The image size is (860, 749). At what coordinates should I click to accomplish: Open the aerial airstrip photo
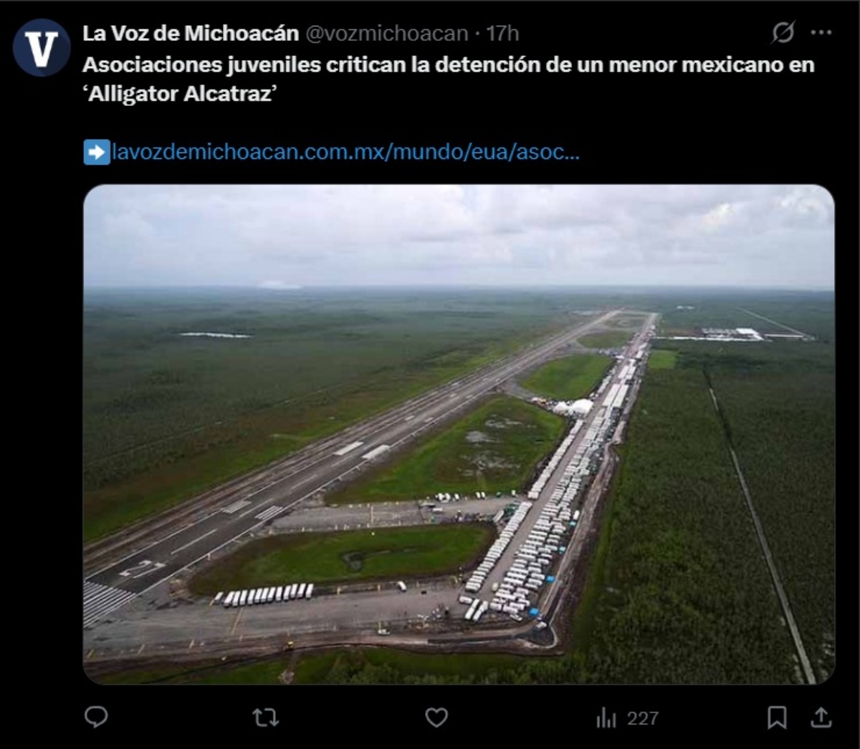(459, 434)
